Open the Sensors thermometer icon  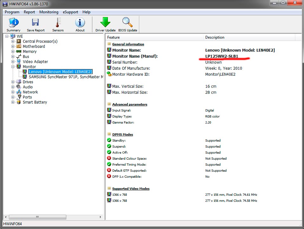point(58,22)
